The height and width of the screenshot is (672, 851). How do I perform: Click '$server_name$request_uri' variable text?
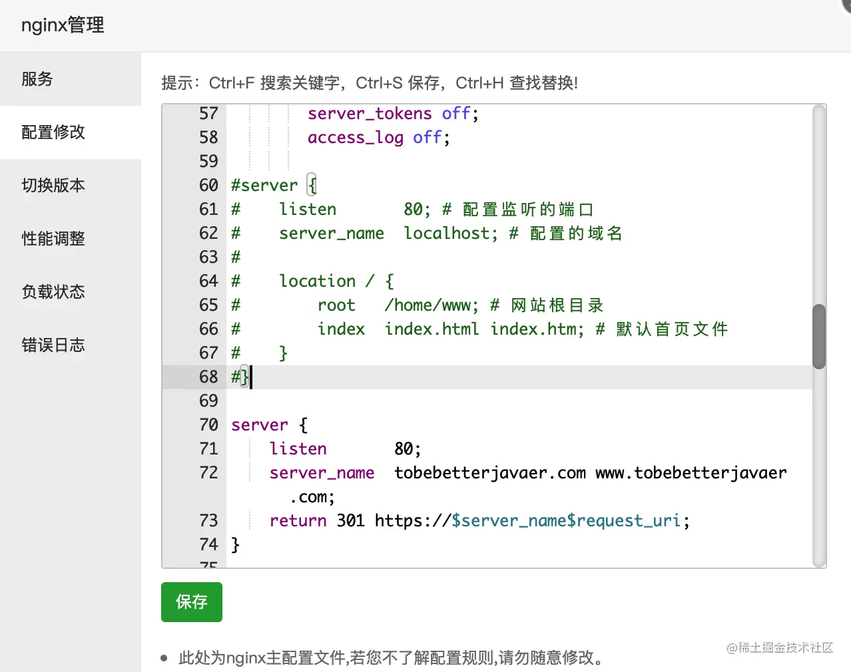pyautogui.click(x=566, y=521)
